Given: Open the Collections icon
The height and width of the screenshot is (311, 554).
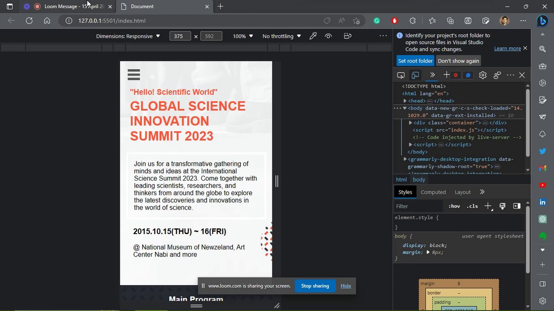Looking at the screenshot, I should [x=450, y=20].
